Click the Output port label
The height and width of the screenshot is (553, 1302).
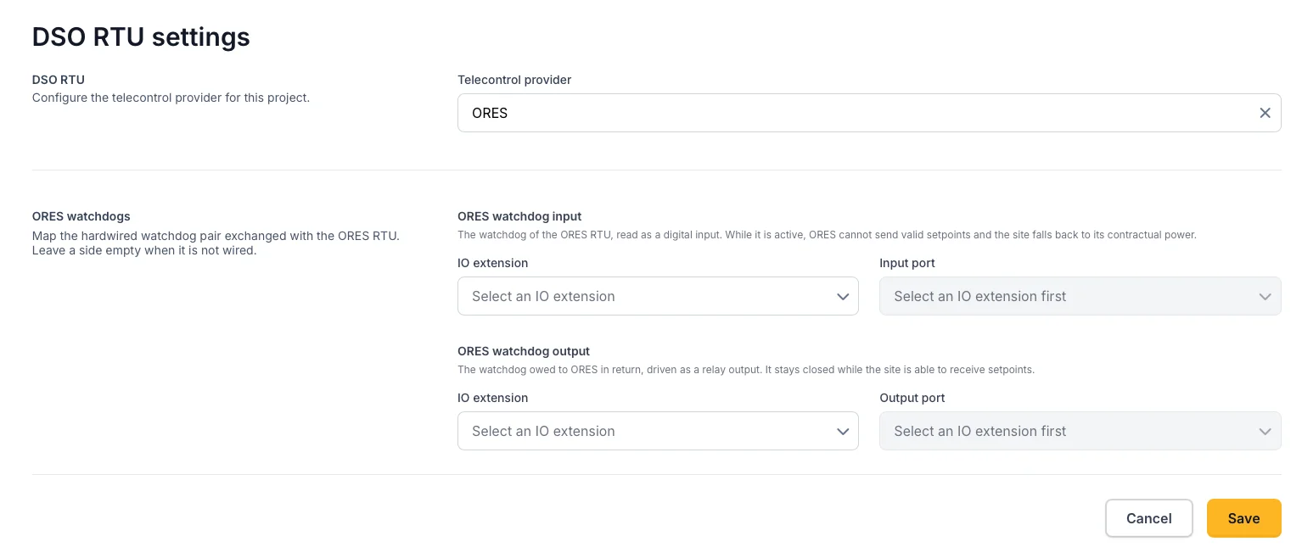[x=912, y=398]
